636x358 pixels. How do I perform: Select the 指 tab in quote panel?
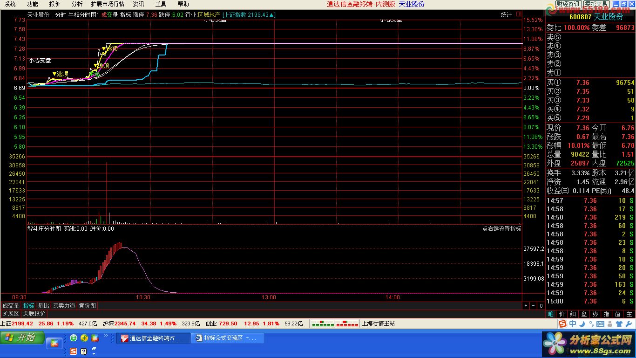(607, 314)
